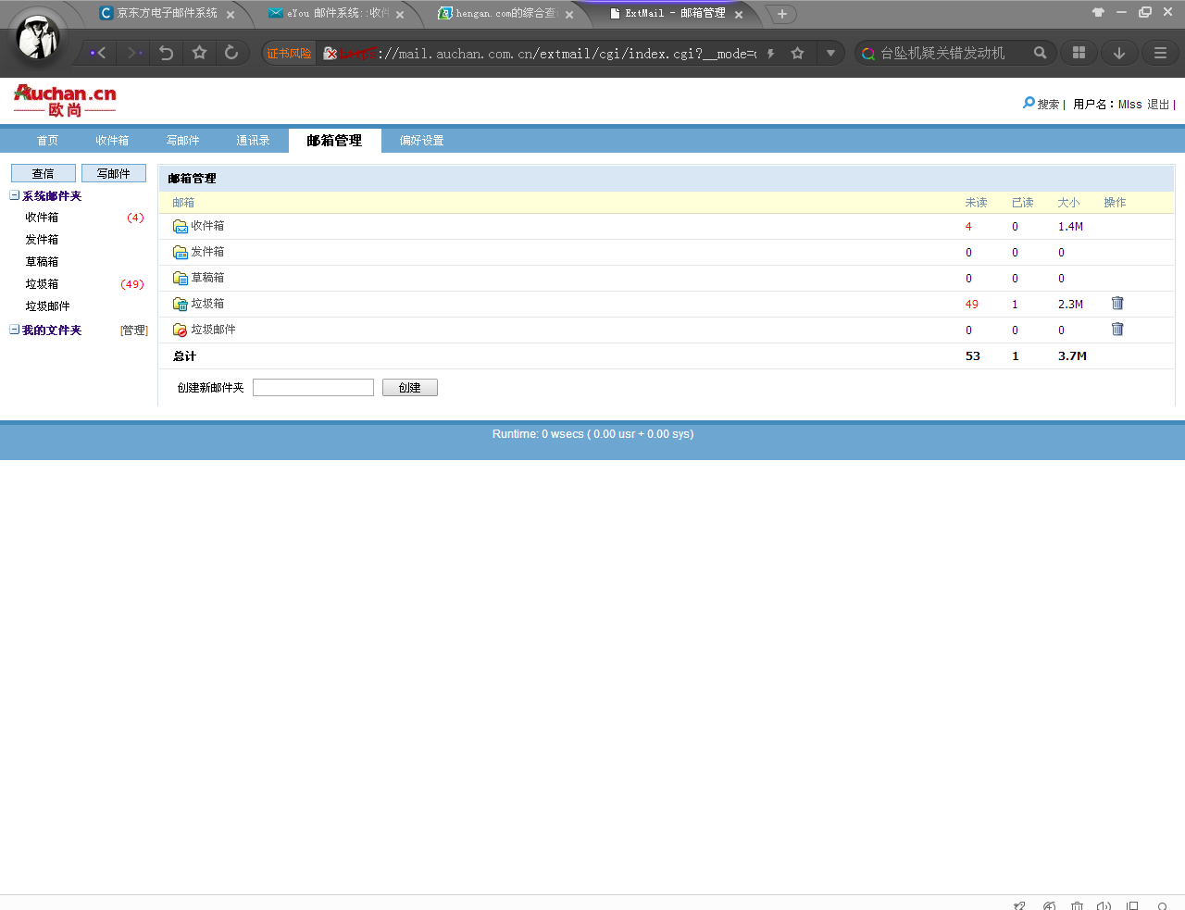Click the 搜索 magnifier icon
Viewport: 1185px width, 910px height.
pyautogui.click(x=1029, y=103)
